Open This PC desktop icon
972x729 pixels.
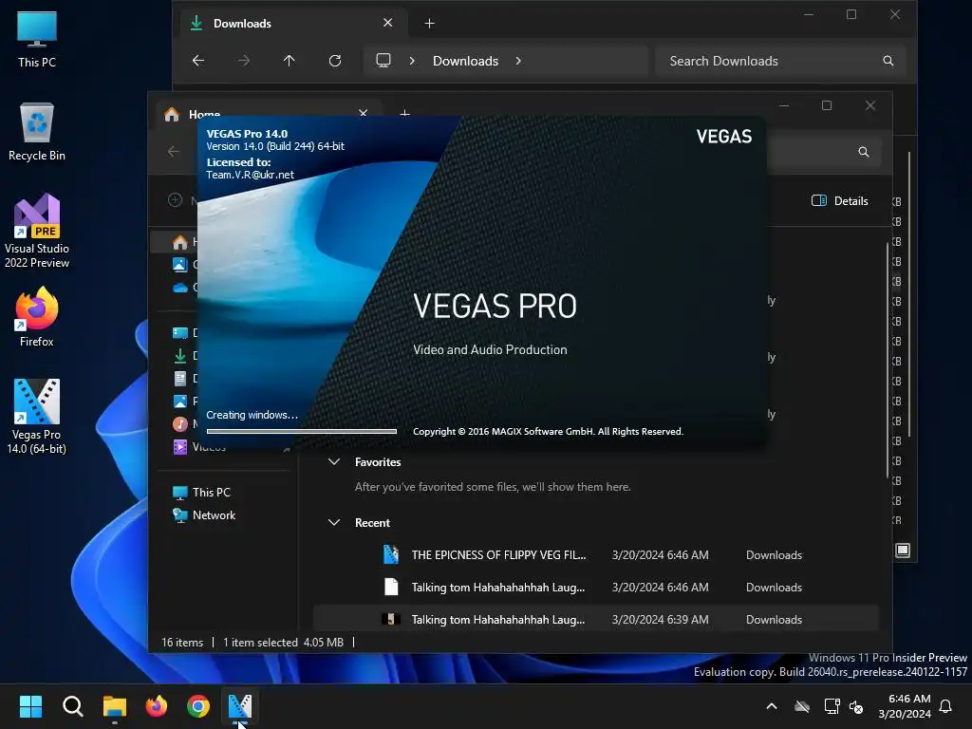37,39
